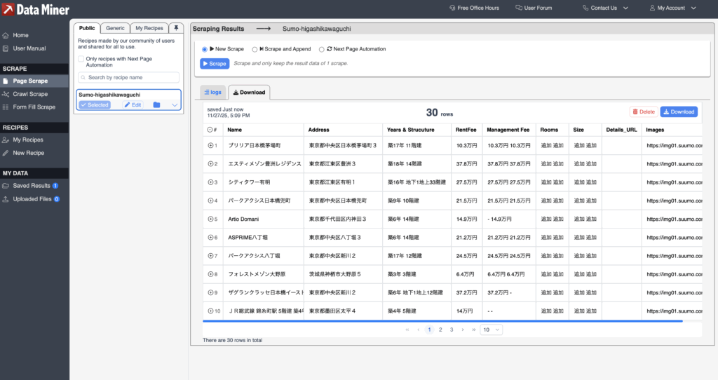The height and width of the screenshot is (380, 718).
Task: Click the pin icon tab in recipe panel
Action: pos(176,28)
